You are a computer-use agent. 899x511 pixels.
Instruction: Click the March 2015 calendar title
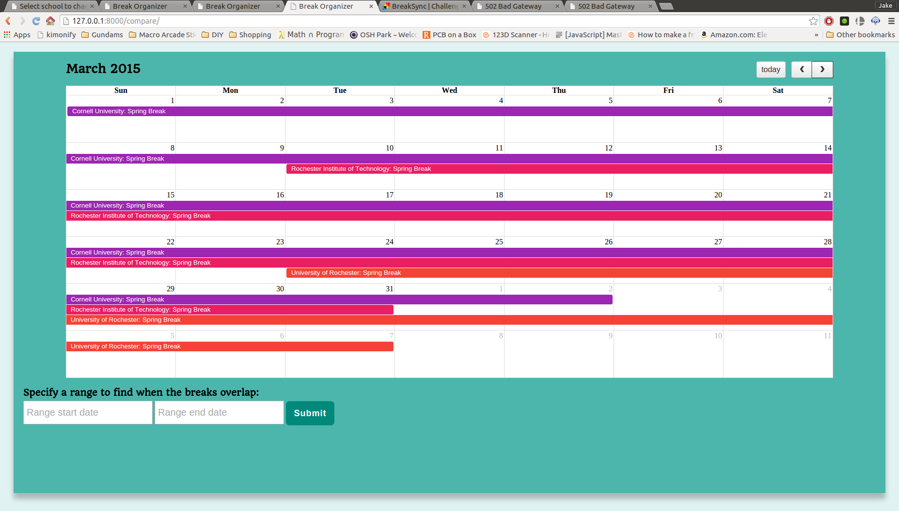point(103,69)
